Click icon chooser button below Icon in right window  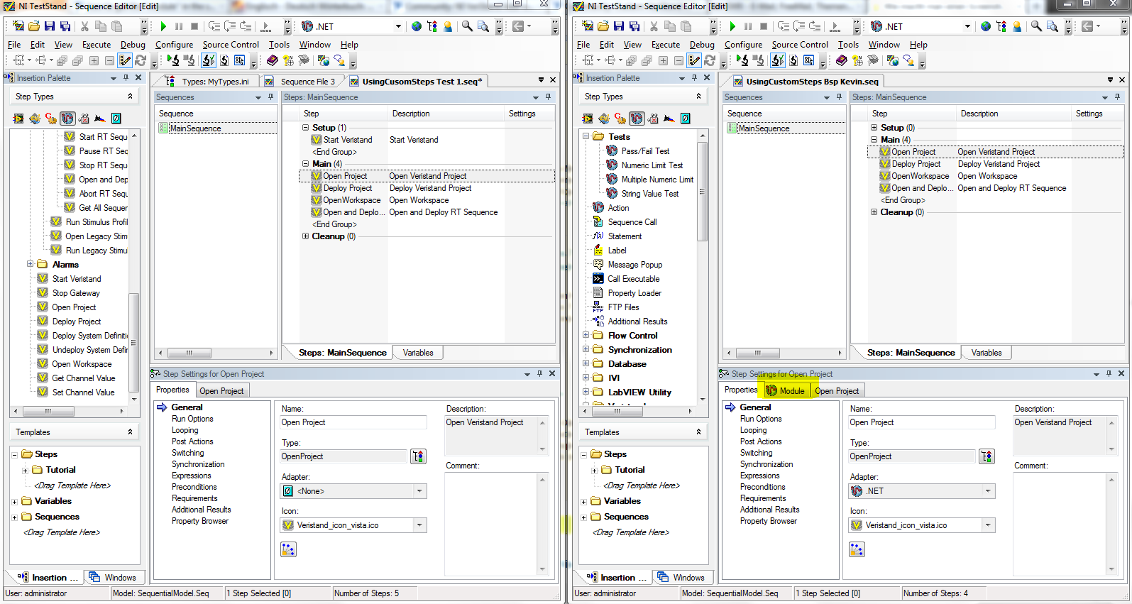click(857, 549)
